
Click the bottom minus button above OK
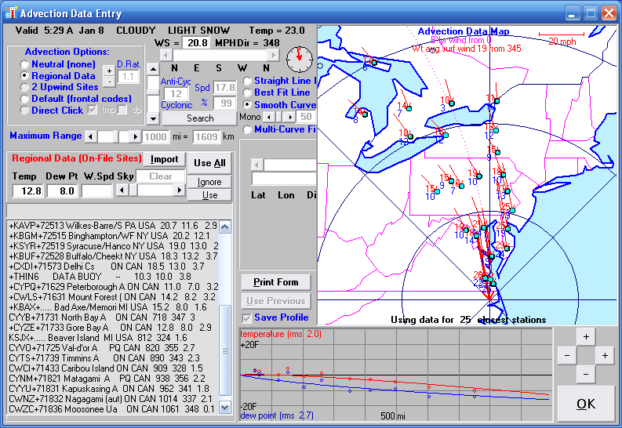(586, 375)
